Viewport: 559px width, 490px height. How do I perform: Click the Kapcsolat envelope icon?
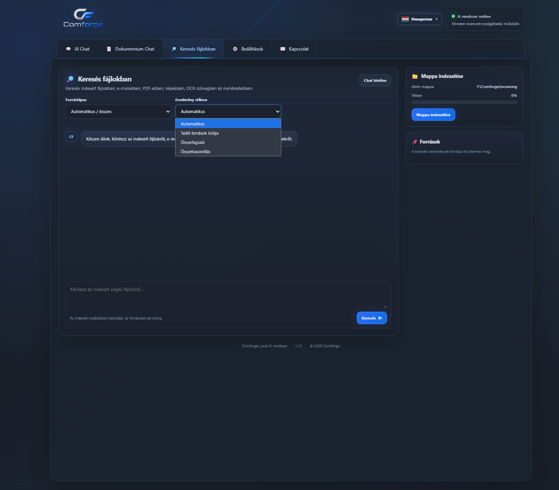click(282, 49)
